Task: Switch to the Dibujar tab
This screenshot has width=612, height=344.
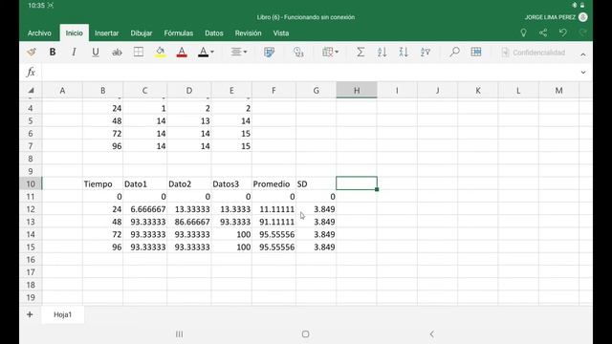Action: tap(142, 33)
